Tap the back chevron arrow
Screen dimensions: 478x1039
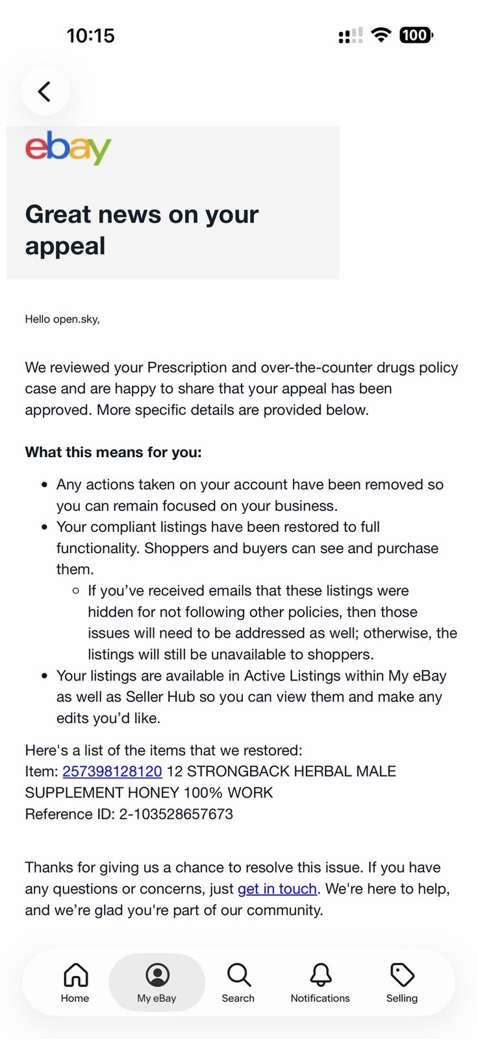tap(44, 92)
